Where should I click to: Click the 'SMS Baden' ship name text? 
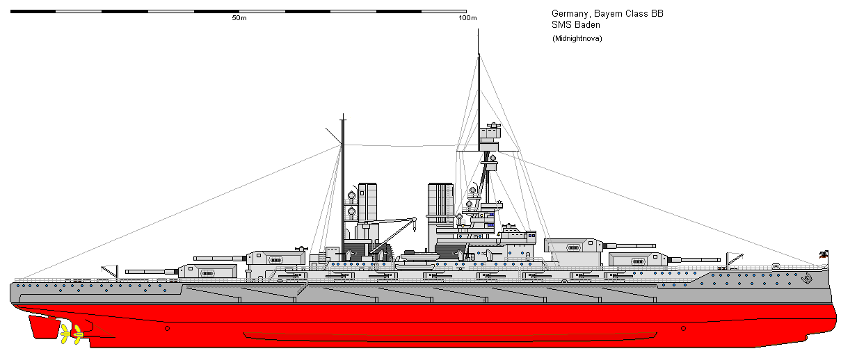[576, 25]
